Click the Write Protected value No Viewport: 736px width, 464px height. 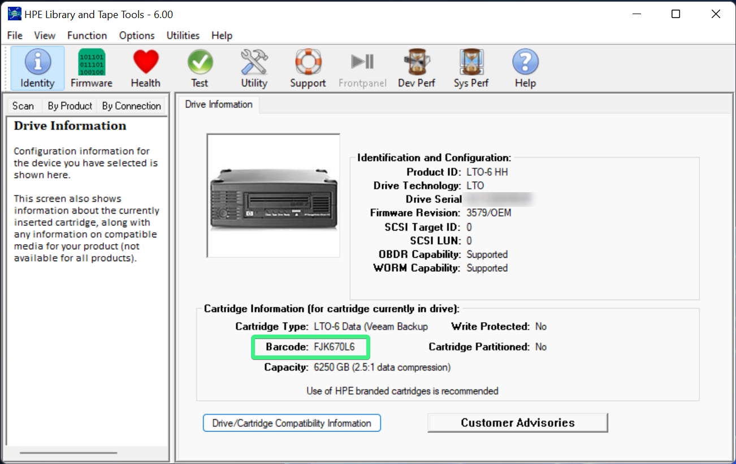coord(541,327)
